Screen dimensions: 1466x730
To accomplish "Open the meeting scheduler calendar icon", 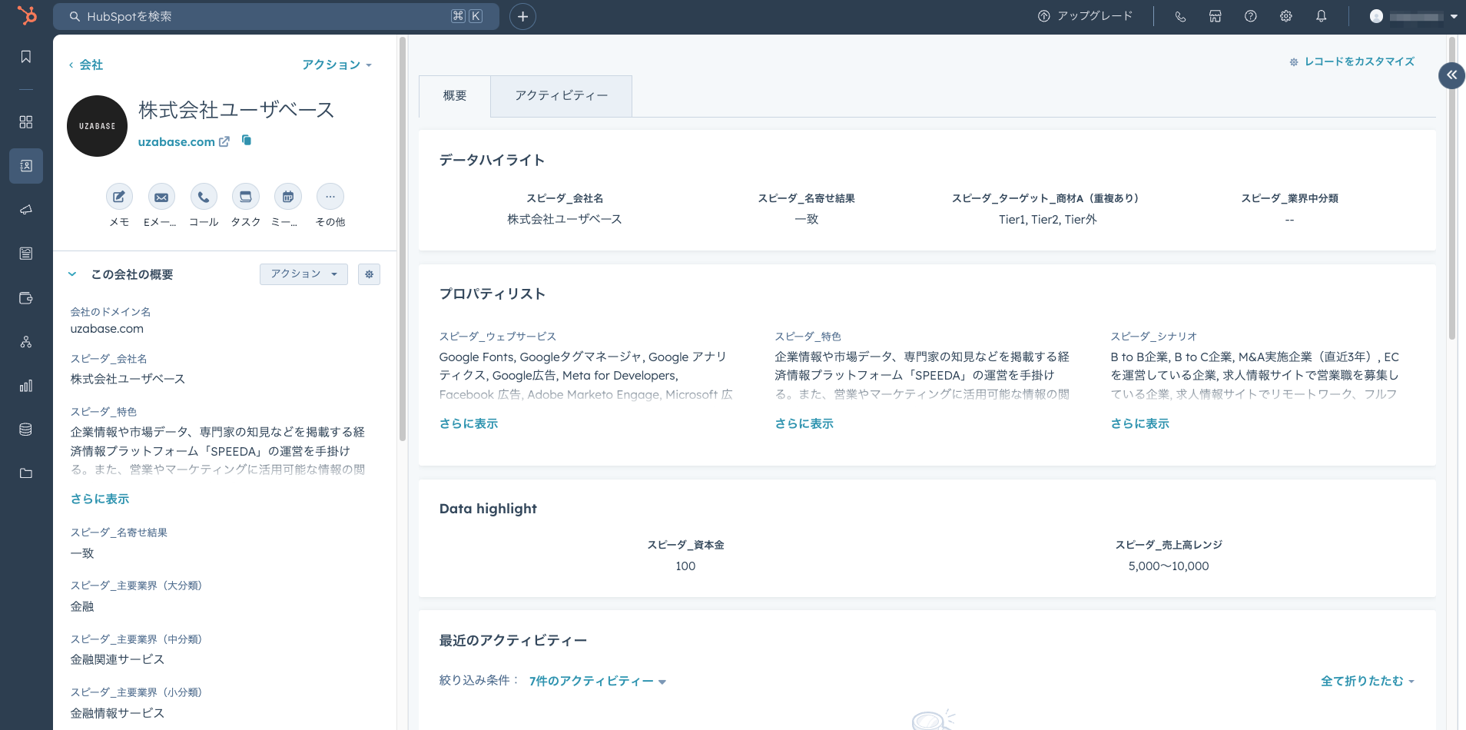I will pos(288,197).
